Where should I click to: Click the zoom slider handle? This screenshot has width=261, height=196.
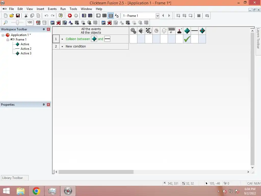pyautogui.click(x=17, y=22)
